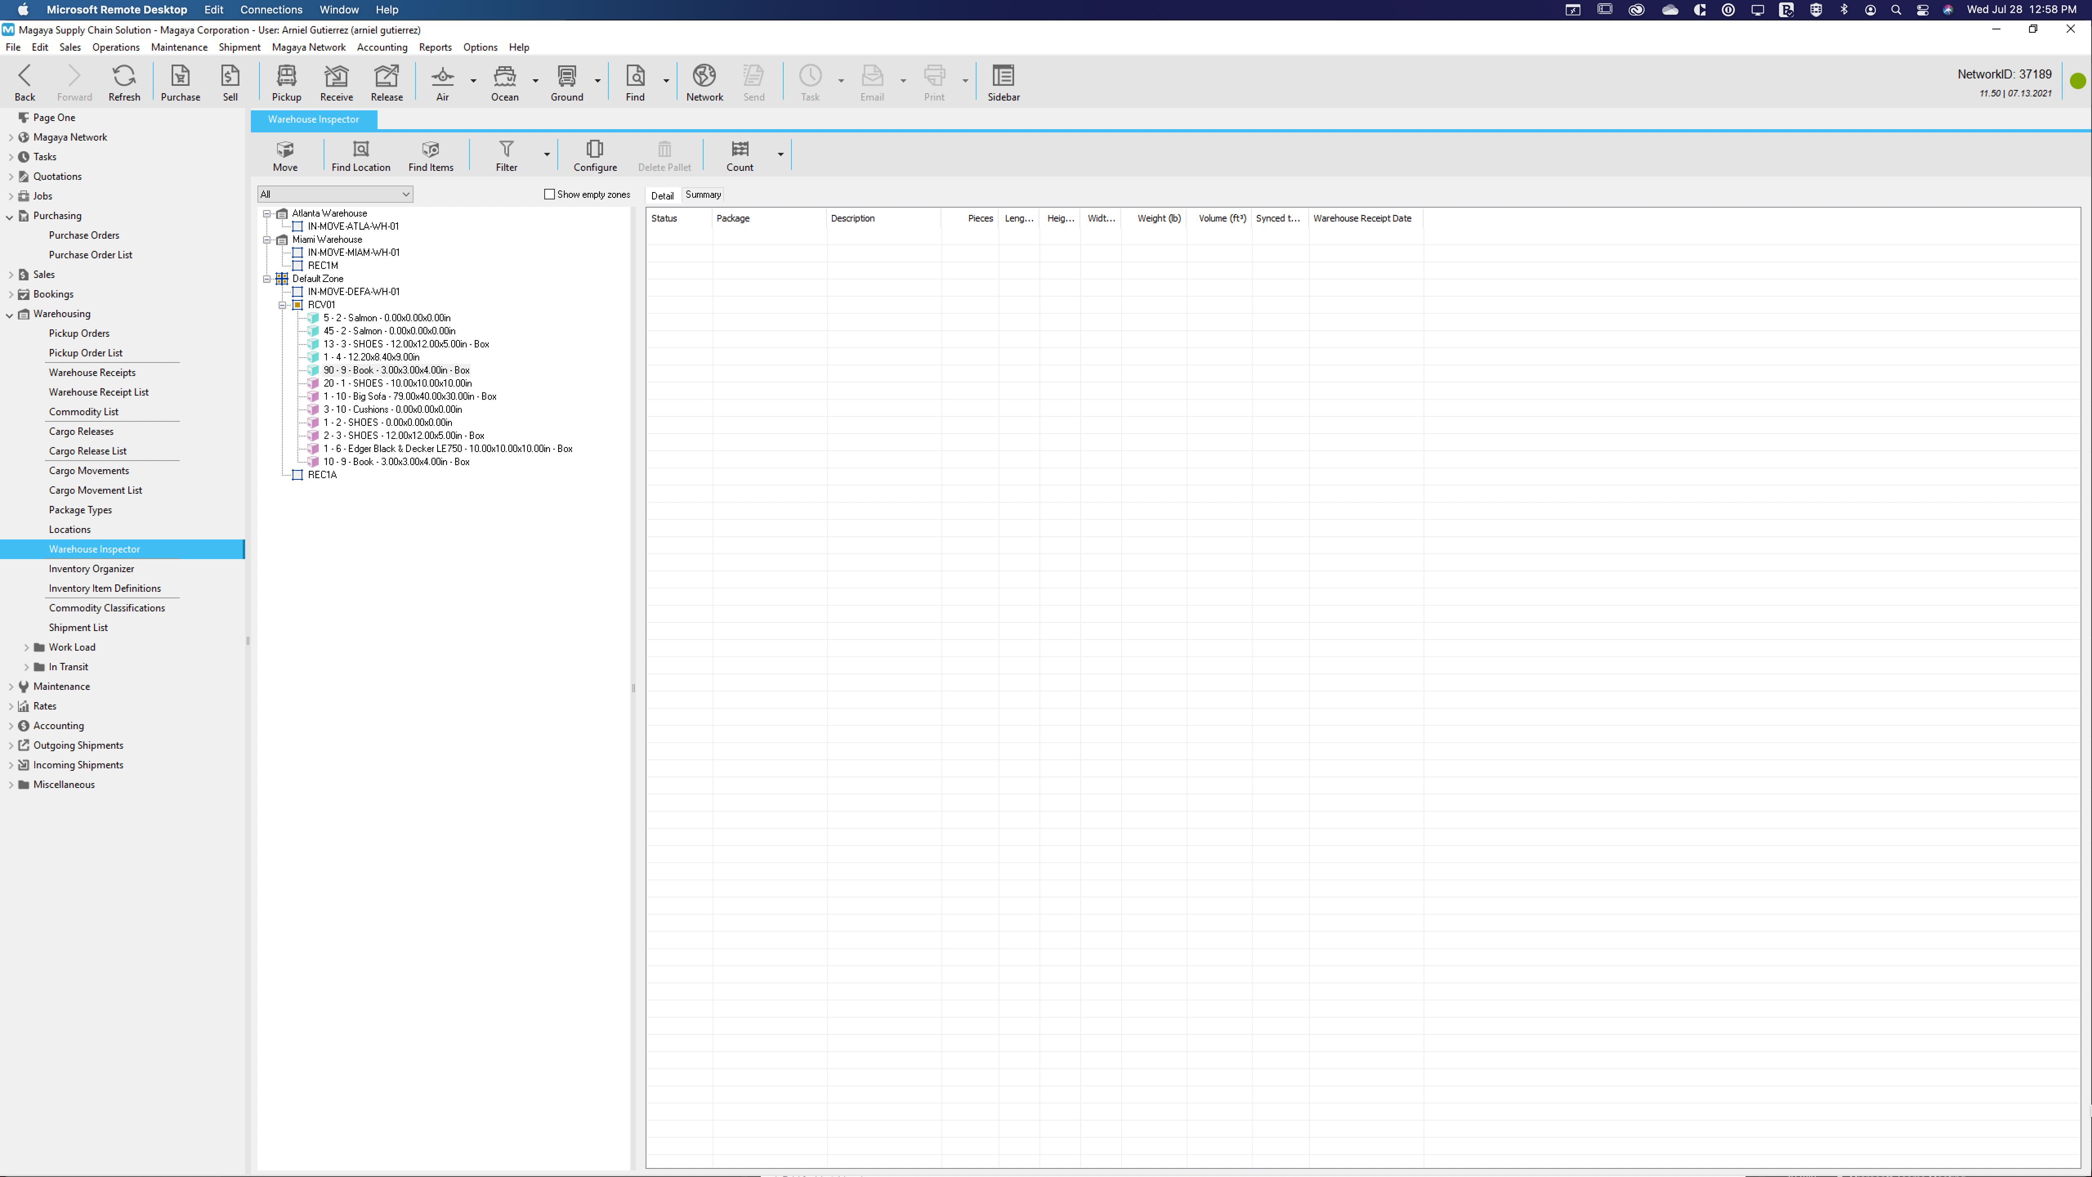Select the REC1M location checkbox
The height and width of the screenshot is (1177, 2092).
pos(298,266)
